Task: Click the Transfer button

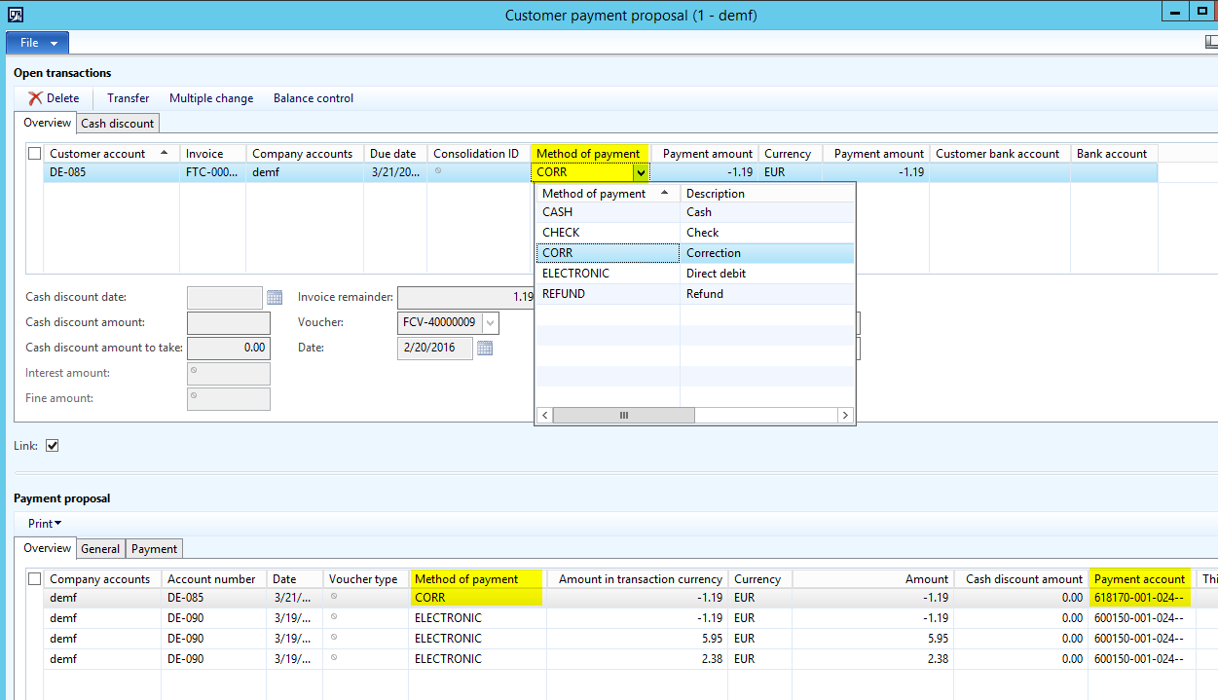Action: (129, 98)
